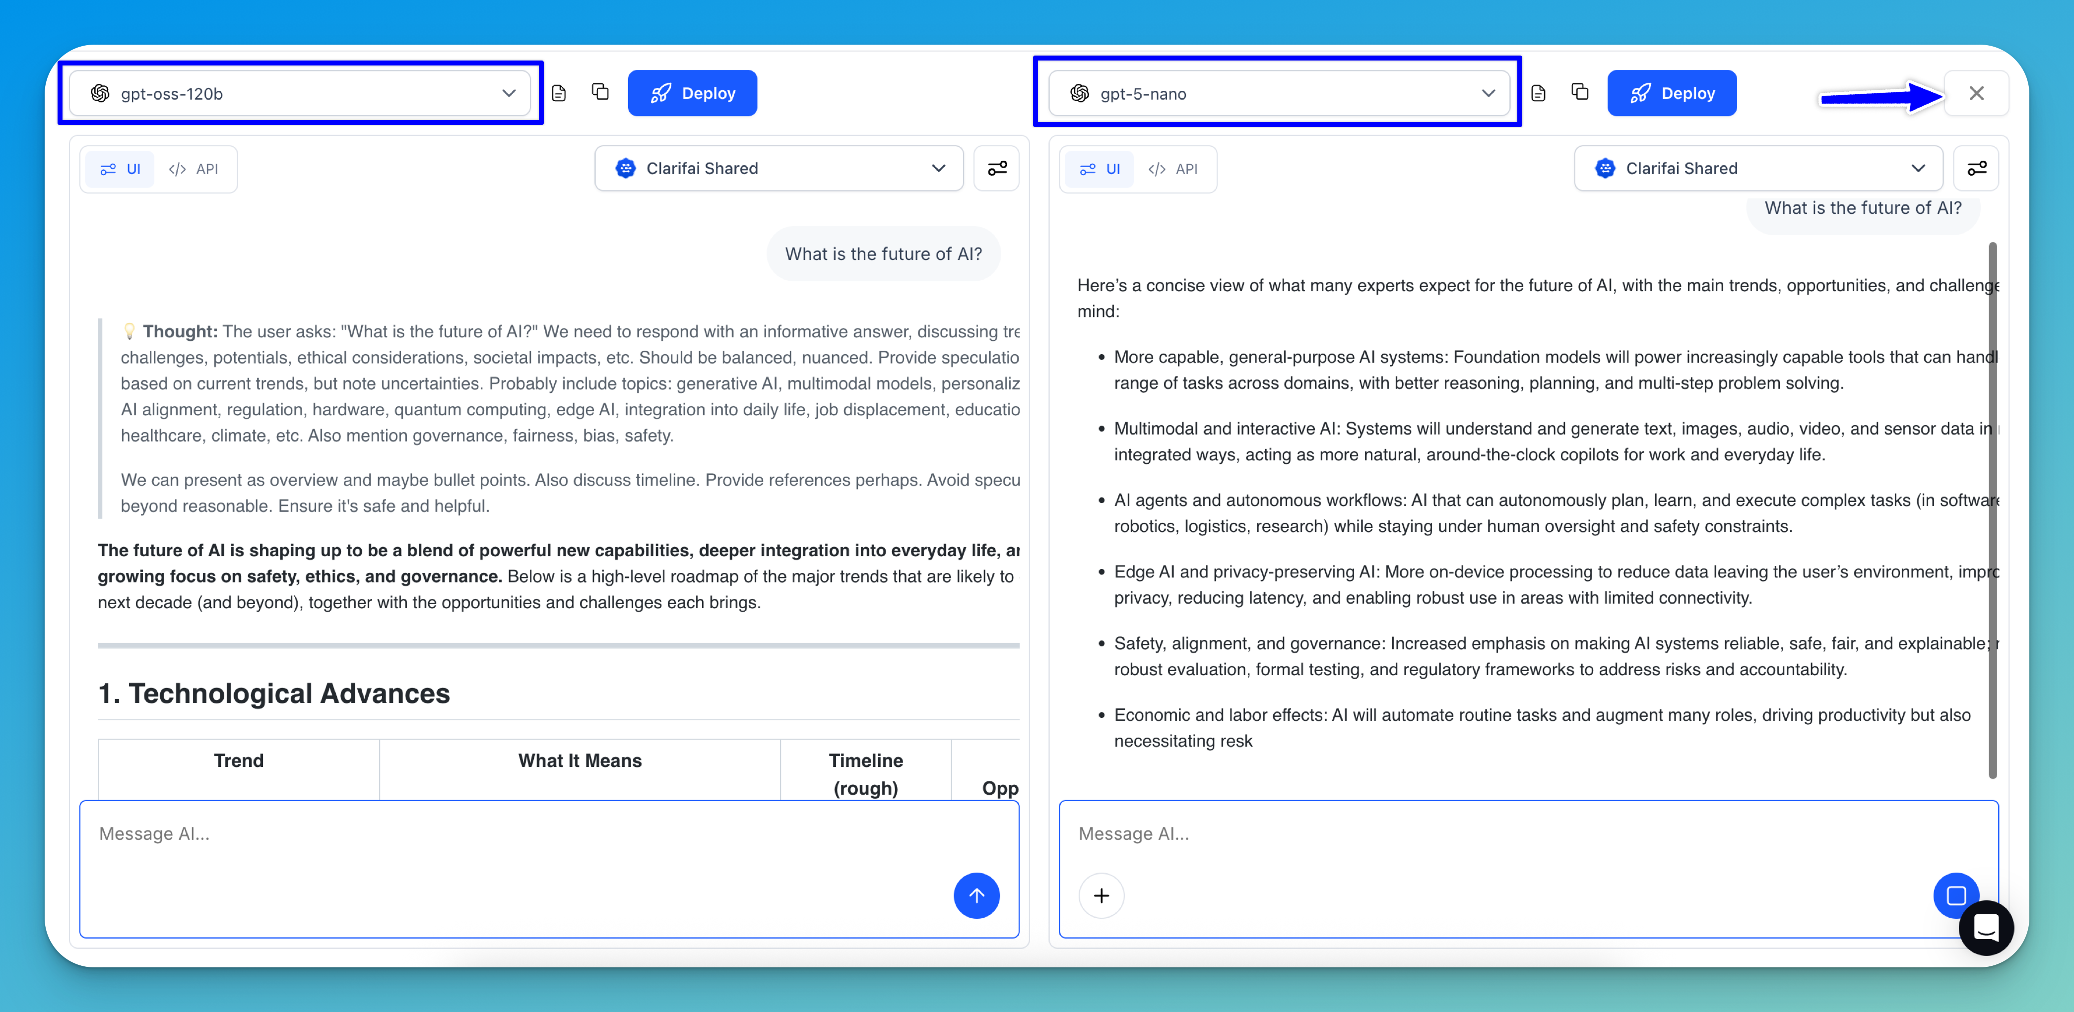Image resolution: width=2074 pixels, height=1012 pixels.
Task: Click the plus attachment button in right chat
Action: click(1102, 895)
